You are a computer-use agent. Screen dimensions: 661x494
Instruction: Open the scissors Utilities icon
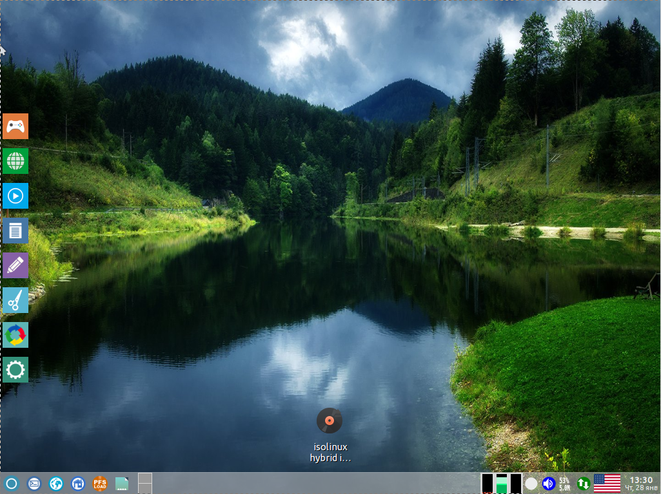pyautogui.click(x=15, y=300)
